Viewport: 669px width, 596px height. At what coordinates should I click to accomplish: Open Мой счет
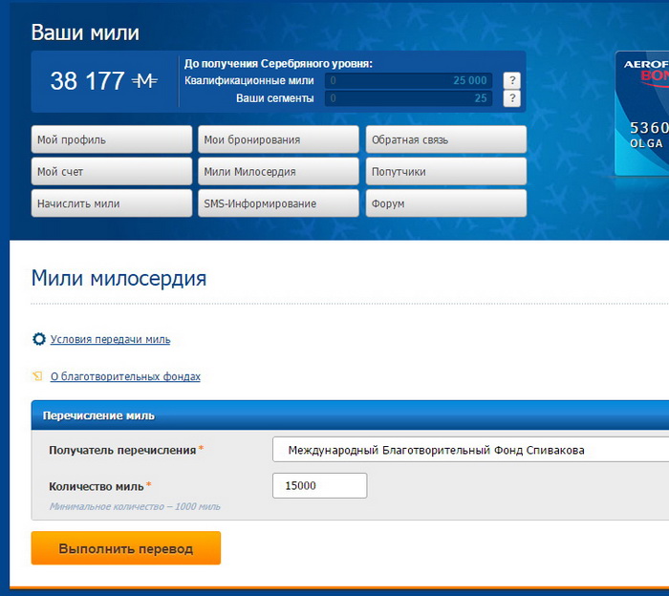click(x=112, y=171)
